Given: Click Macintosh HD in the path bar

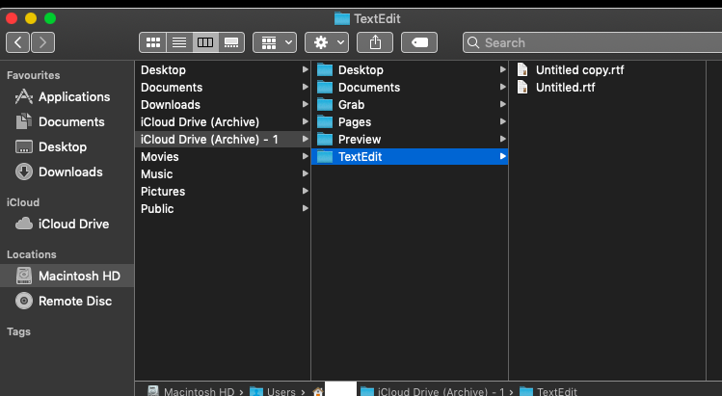Looking at the screenshot, I should pyautogui.click(x=191, y=391).
